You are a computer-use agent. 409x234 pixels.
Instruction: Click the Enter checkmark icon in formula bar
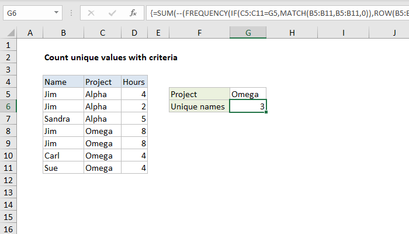pyautogui.click(x=113, y=12)
